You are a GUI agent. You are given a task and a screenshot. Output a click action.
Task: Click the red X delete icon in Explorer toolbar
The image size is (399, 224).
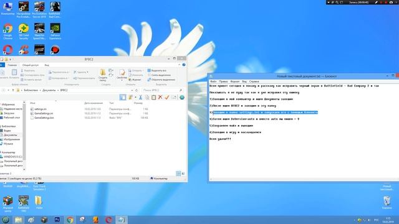[x=160, y=97]
